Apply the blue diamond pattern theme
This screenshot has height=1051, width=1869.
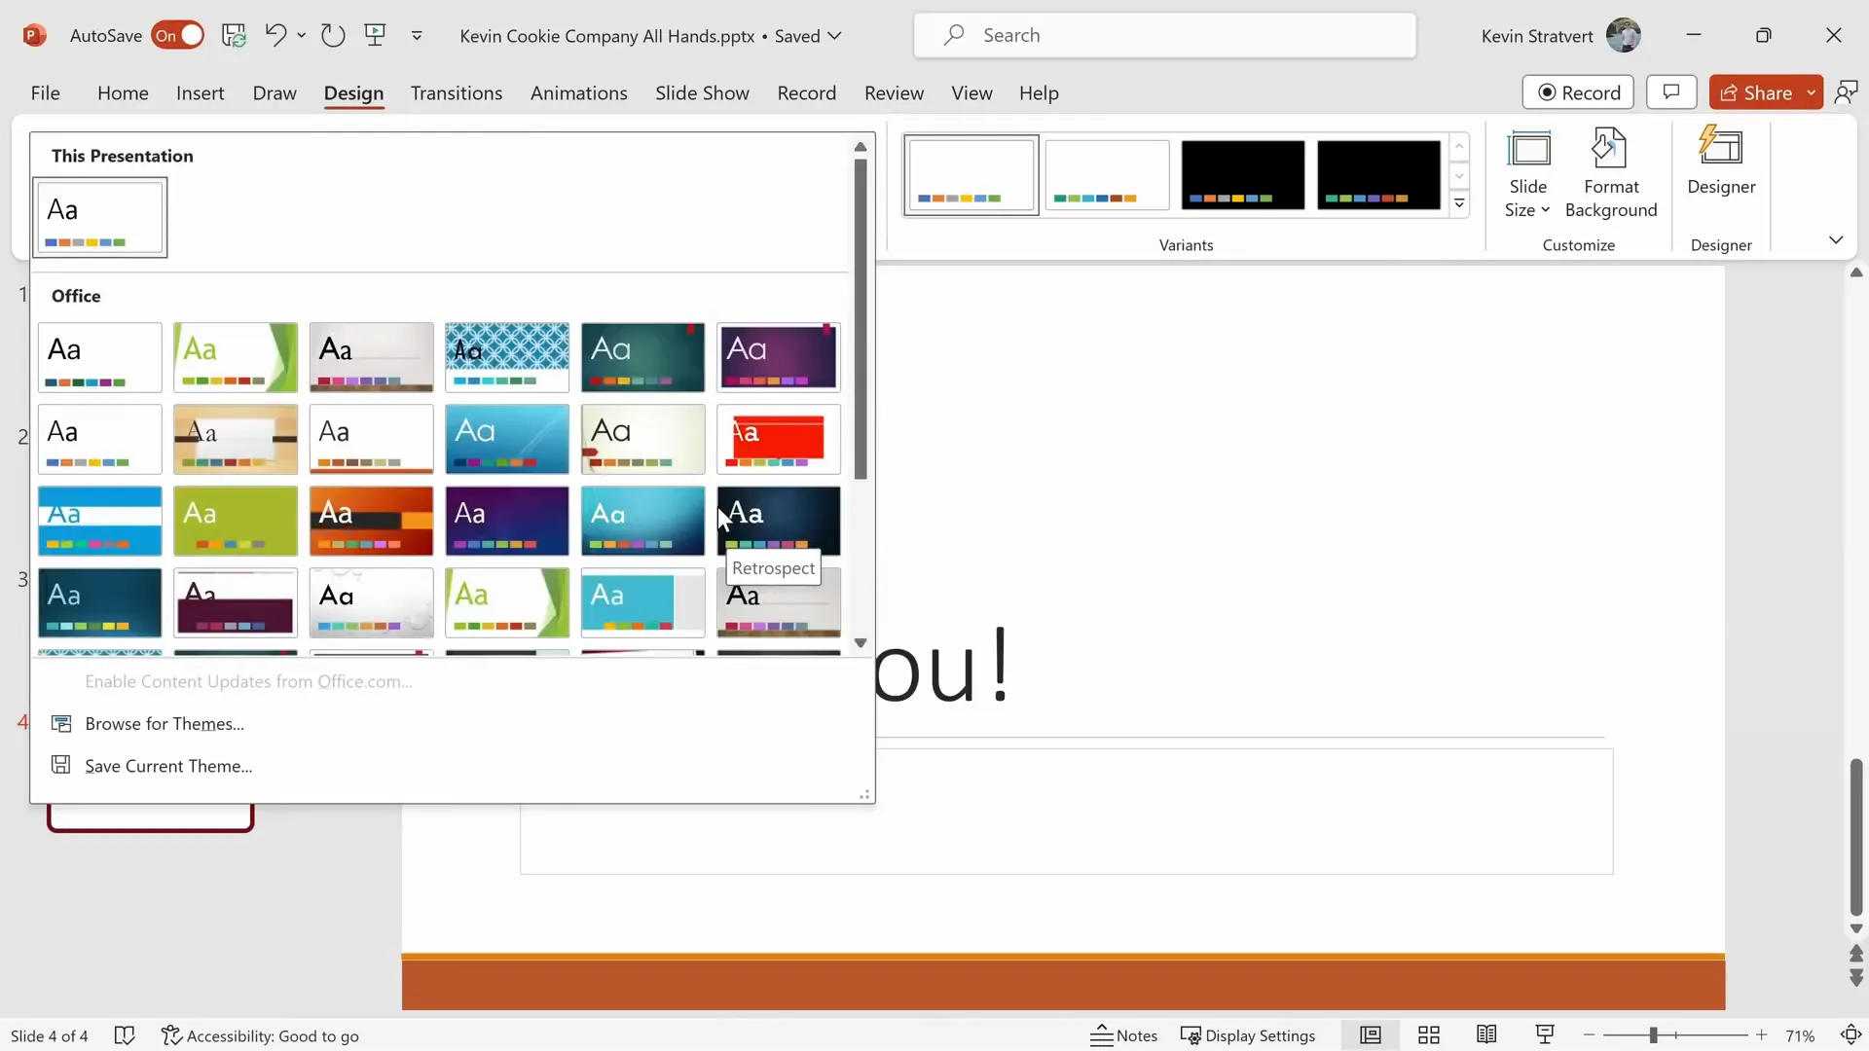(507, 358)
